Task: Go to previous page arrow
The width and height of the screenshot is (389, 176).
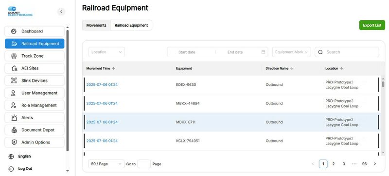Action: click(313, 164)
